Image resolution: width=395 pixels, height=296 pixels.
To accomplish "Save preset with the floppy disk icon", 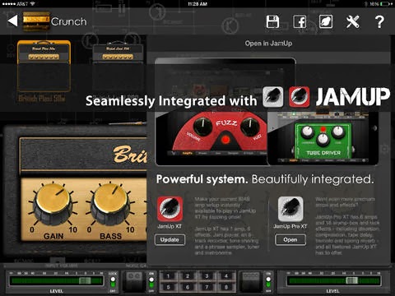I will 272,21.
